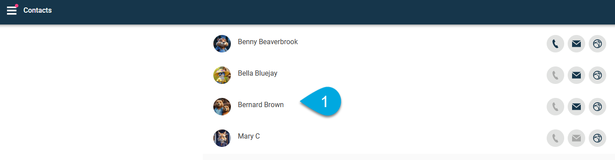Open Bernard Brown's avatar thumbnail
615x160 pixels.
click(x=222, y=107)
